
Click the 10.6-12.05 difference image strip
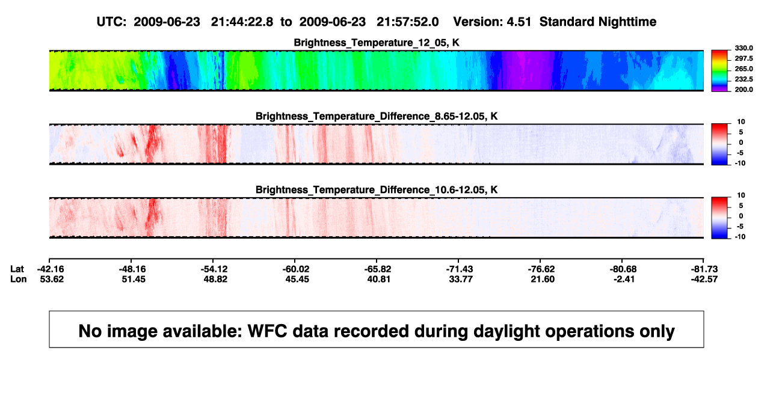[x=377, y=218]
